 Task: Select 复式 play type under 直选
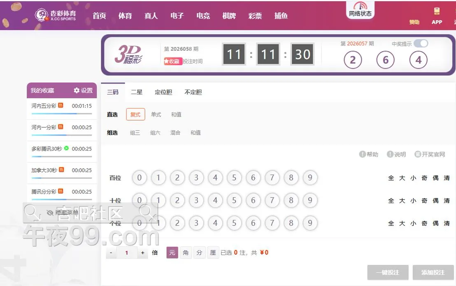(x=135, y=115)
